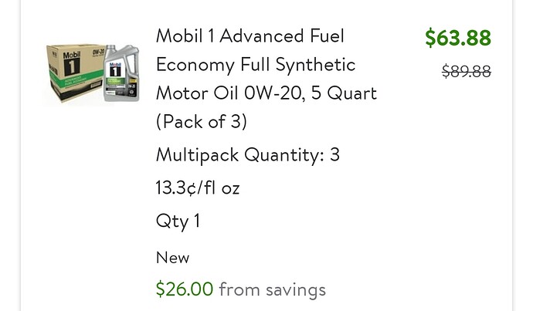This screenshot has height=311, width=533.
Task: Click the "New" condition label
Action: [173, 257]
